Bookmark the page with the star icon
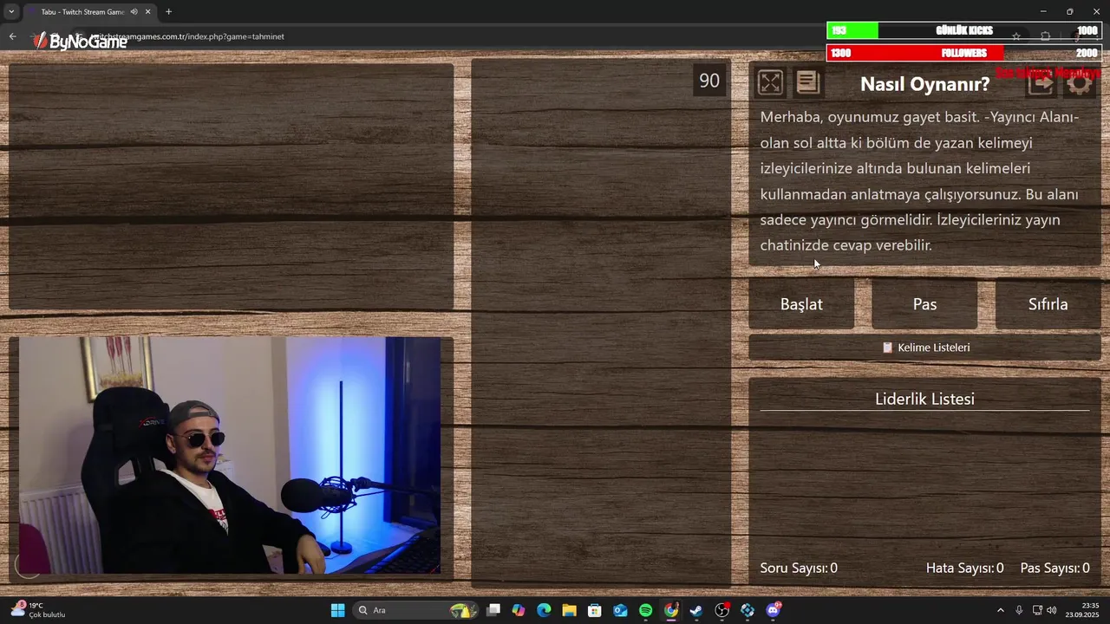 [1016, 36]
